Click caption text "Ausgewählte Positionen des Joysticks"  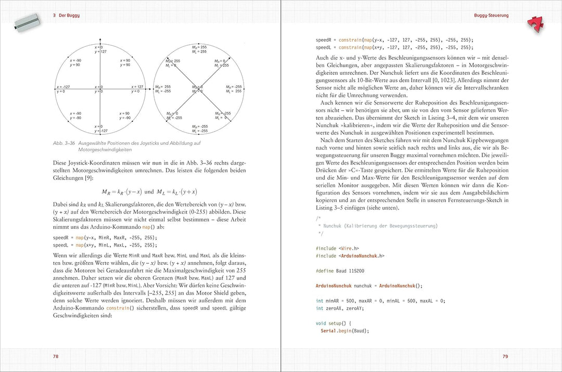click(119, 143)
